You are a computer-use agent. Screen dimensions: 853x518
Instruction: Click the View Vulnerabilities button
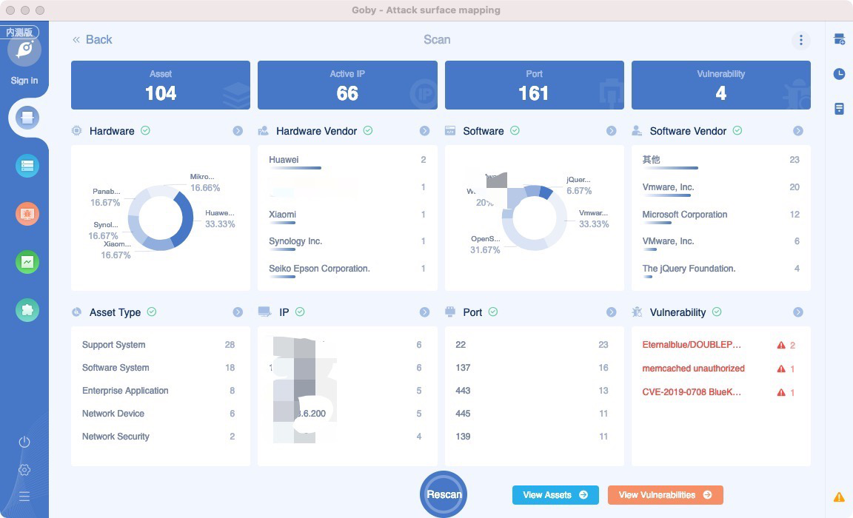tap(666, 494)
